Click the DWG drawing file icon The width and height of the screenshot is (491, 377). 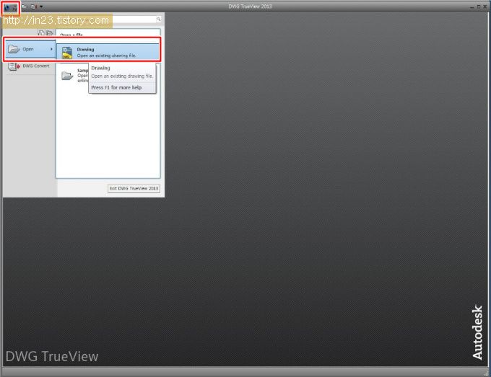pyautogui.click(x=67, y=53)
